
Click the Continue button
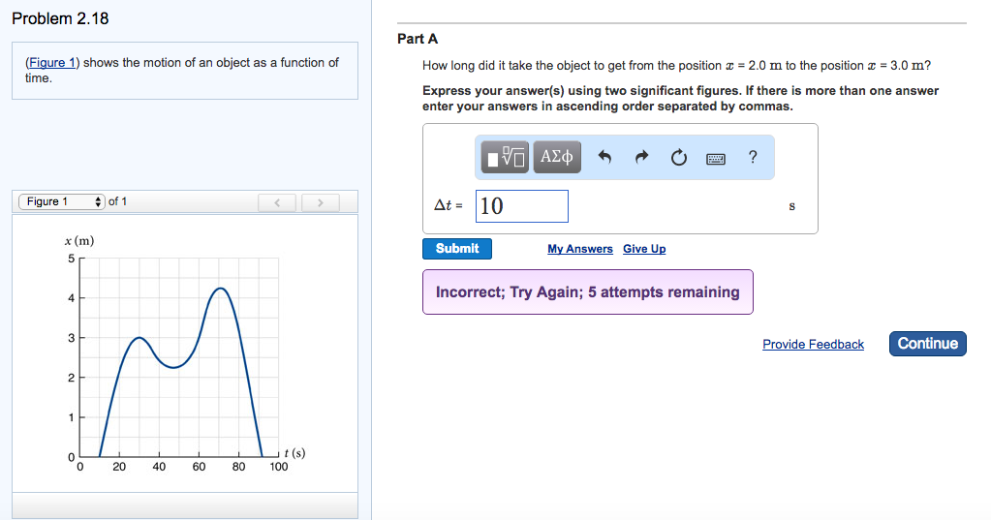[928, 344]
